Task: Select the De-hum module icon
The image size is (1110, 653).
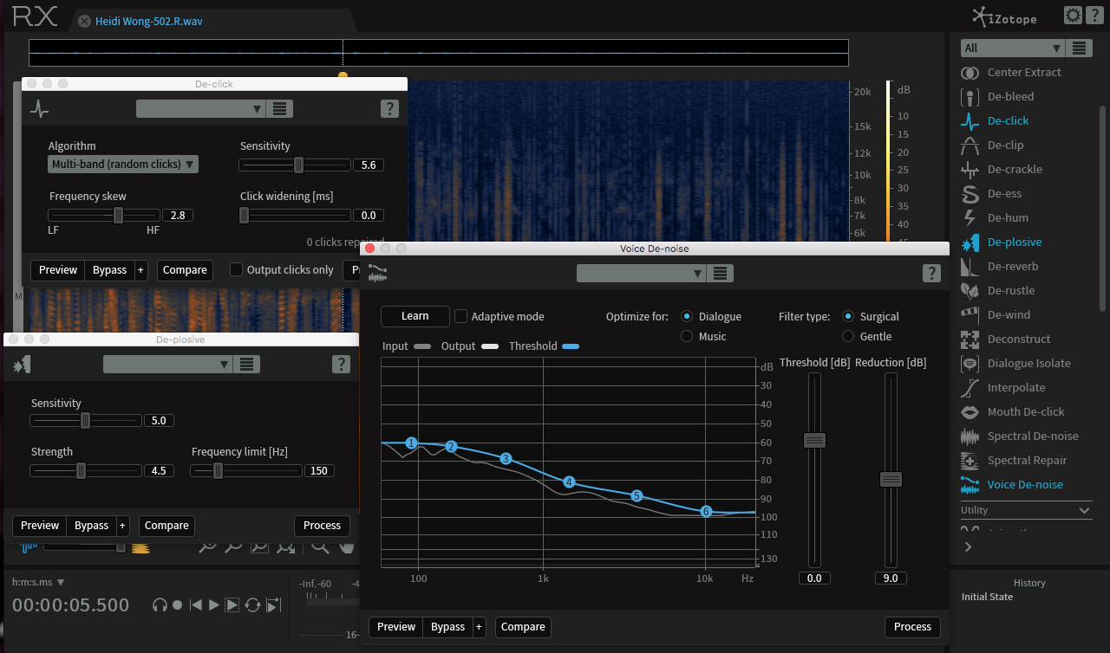Action: [970, 217]
